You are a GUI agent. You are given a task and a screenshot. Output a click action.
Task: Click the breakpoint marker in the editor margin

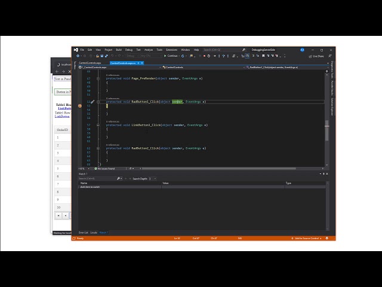(80, 105)
